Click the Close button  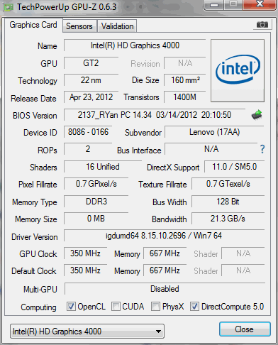[245, 329]
